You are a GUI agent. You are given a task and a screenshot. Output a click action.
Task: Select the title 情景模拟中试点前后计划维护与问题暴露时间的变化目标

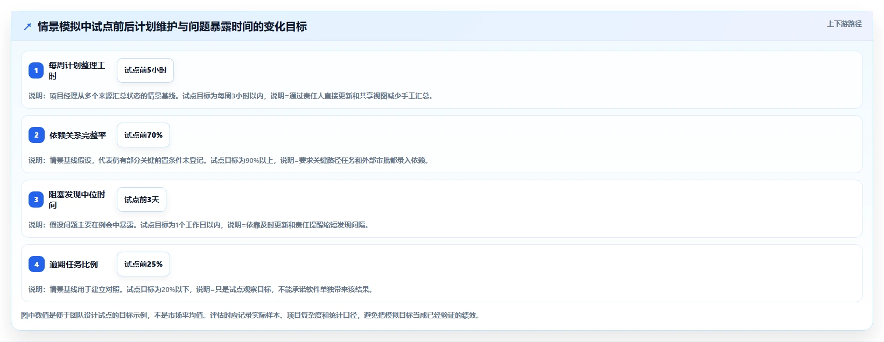172,26
